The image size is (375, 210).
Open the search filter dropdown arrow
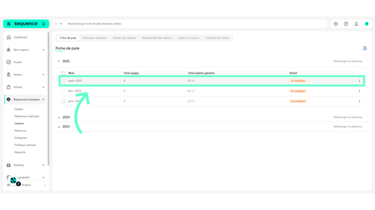61,24
